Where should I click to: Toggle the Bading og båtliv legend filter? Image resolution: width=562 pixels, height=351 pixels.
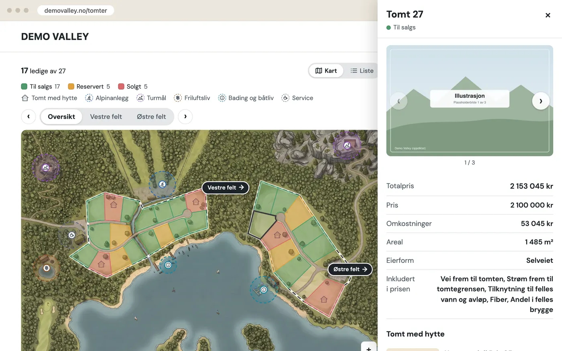pos(246,98)
